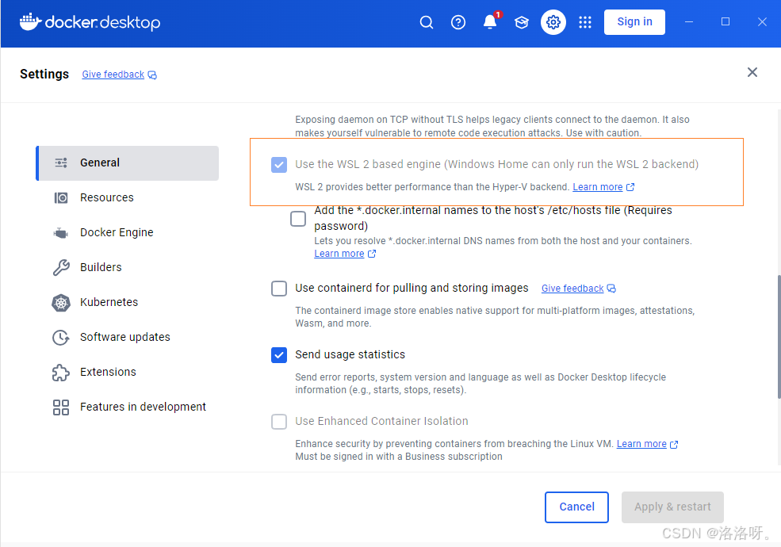Click 'Must be signed in with a Business subscription' text

point(399,457)
